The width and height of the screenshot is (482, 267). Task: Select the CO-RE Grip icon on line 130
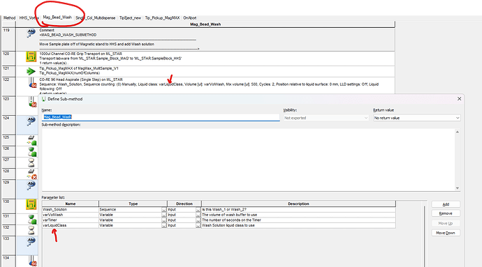tap(31, 205)
